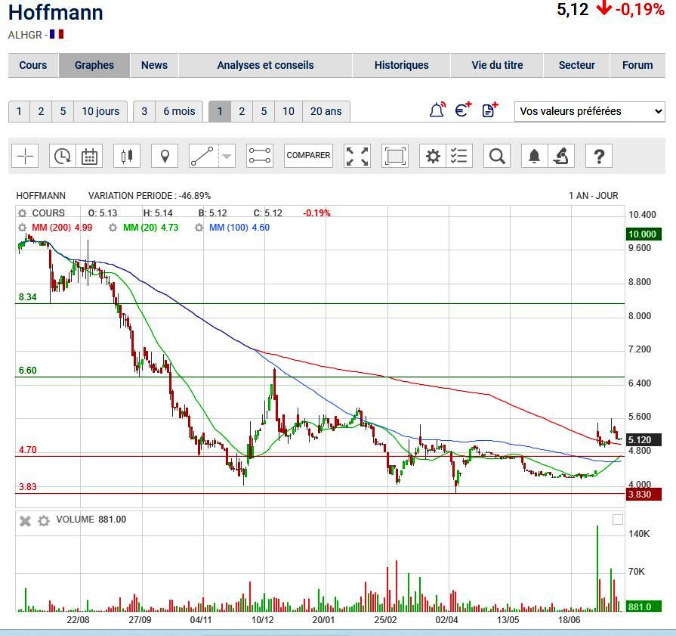
Task: Open the intraday clock period tool
Action: pos(63,156)
